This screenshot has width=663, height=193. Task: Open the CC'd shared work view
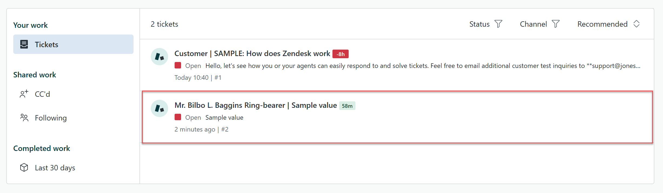coord(42,94)
